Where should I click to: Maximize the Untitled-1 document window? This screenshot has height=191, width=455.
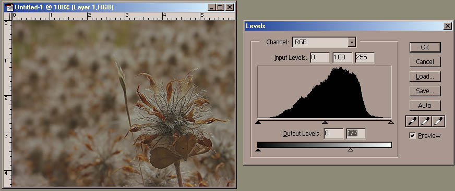[220, 7]
